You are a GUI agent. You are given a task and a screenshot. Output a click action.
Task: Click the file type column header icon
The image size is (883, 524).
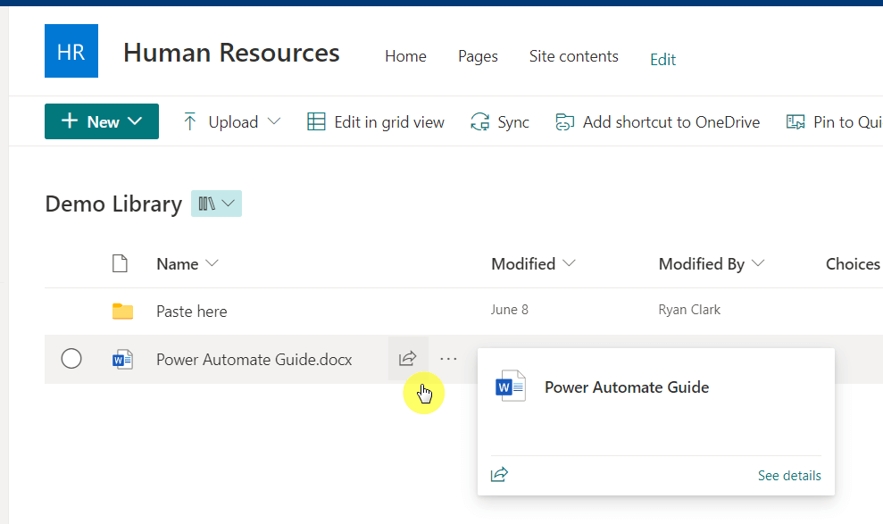[x=120, y=263]
